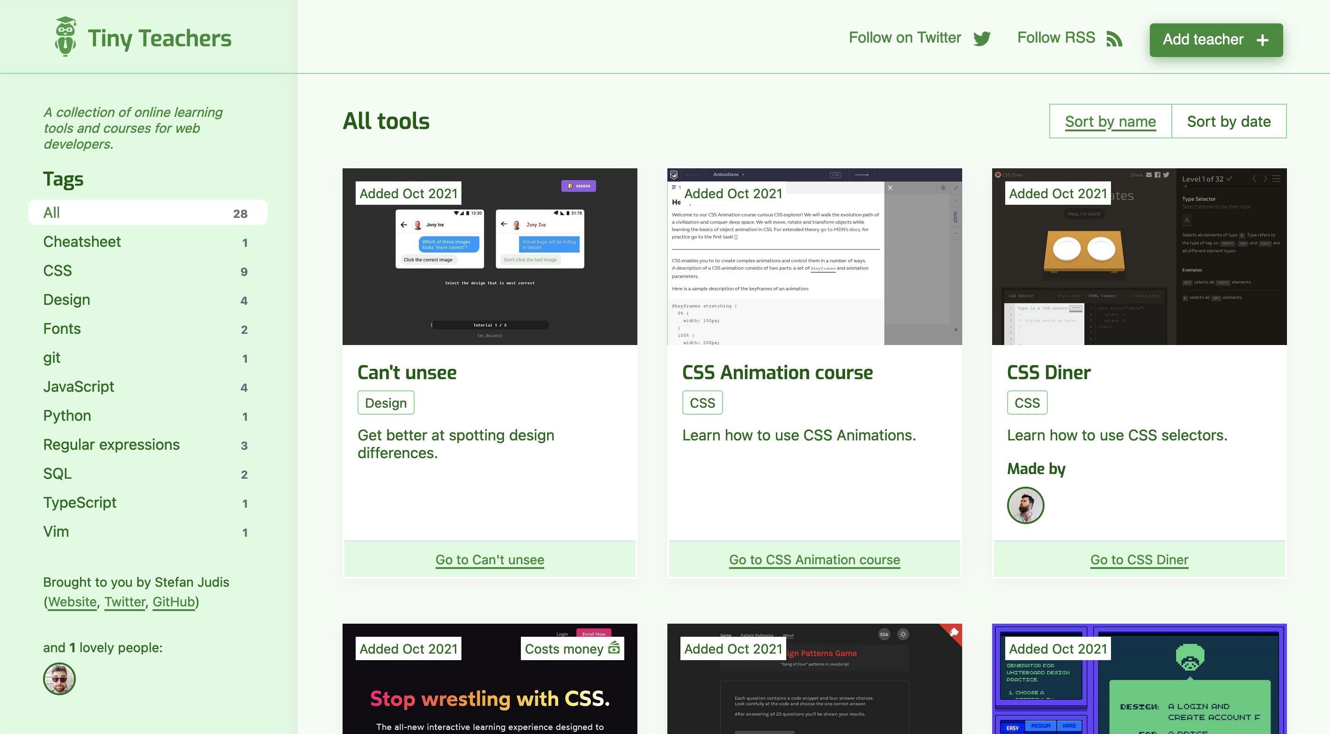Choose Sort by name
1330x734 pixels.
pyautogui.click(x=1110, y=121)
